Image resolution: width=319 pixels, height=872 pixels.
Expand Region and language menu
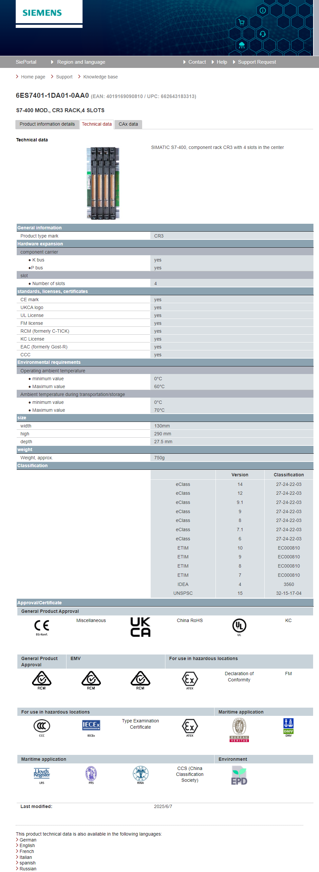81,62
